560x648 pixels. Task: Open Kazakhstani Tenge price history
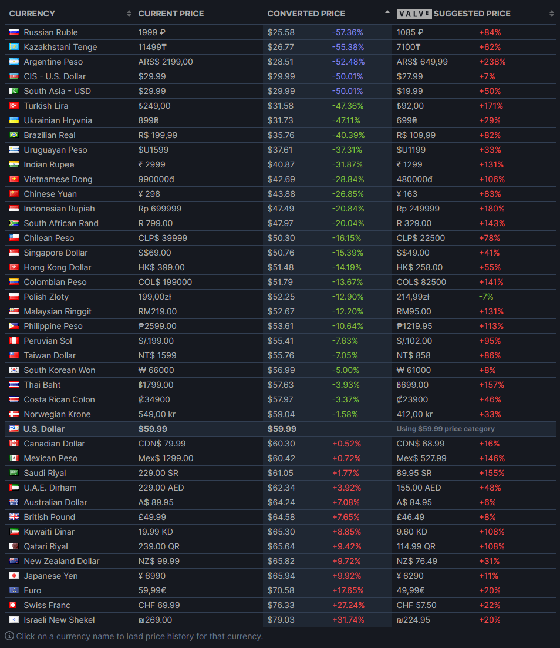[60, 47]
